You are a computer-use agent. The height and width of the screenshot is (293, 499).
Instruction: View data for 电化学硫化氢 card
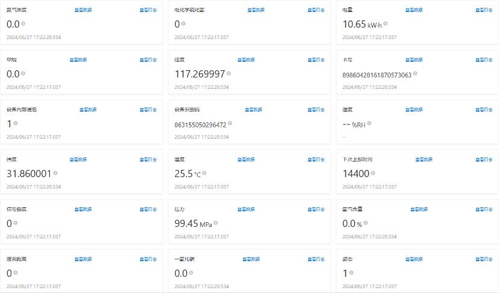coord(256,10)
